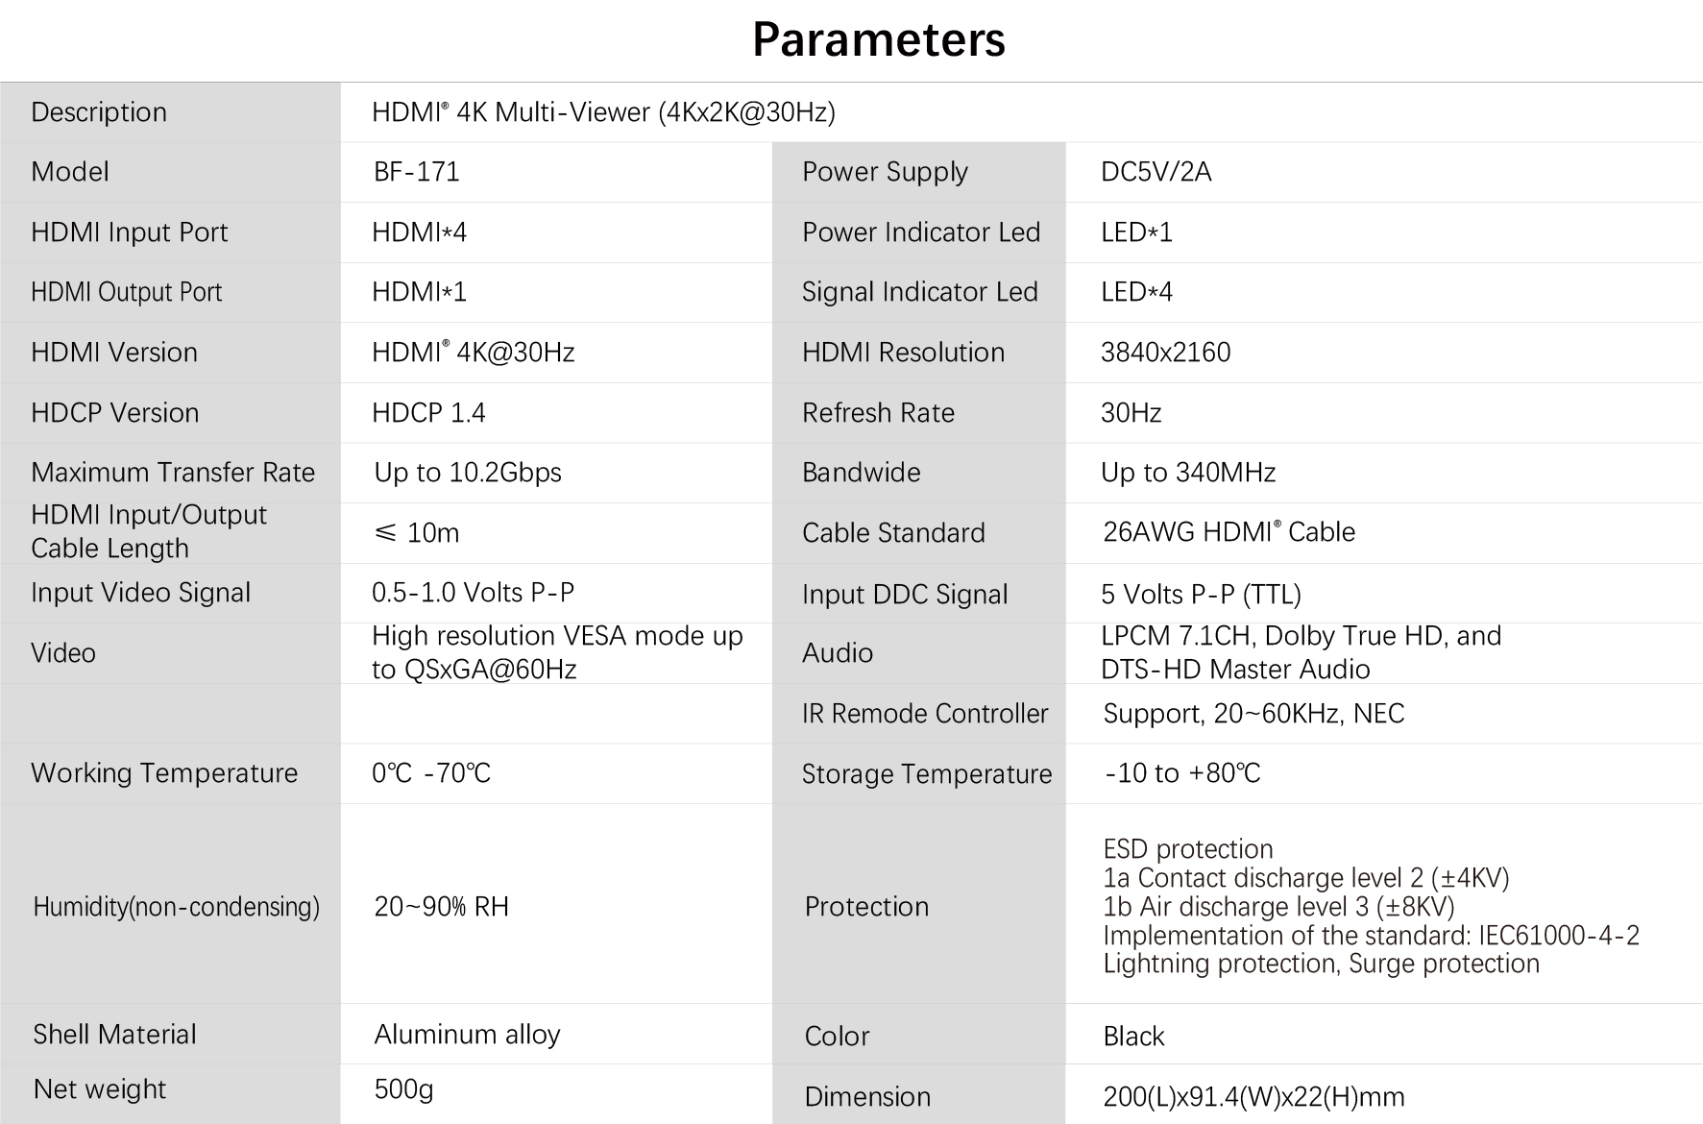1703x1124 pixels.
Task: Select the -10 to +80℃ value
Action: [x=1182, y=773]
